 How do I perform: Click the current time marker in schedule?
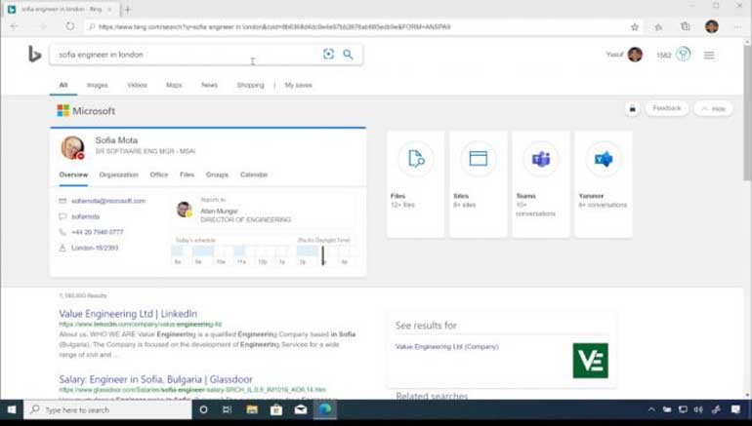[x=322, y=255]
